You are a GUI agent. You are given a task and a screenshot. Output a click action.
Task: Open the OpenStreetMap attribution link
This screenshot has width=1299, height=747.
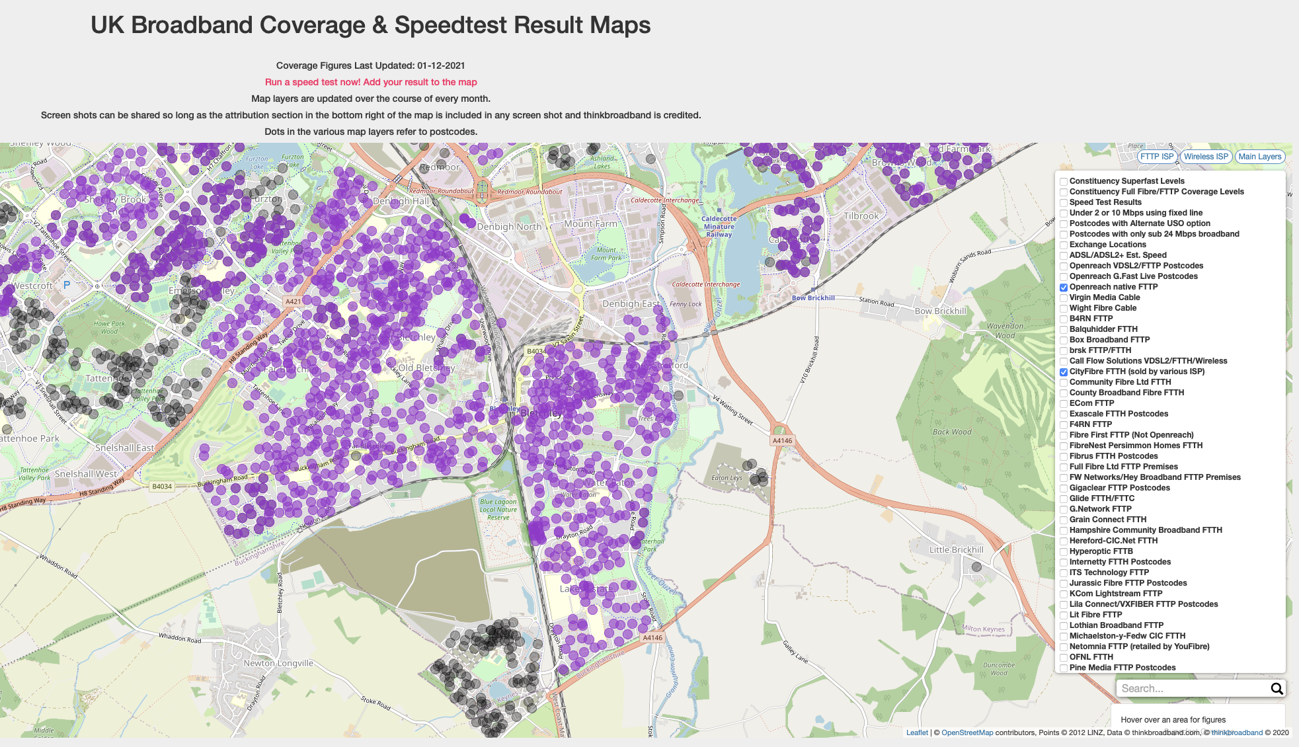967,732
